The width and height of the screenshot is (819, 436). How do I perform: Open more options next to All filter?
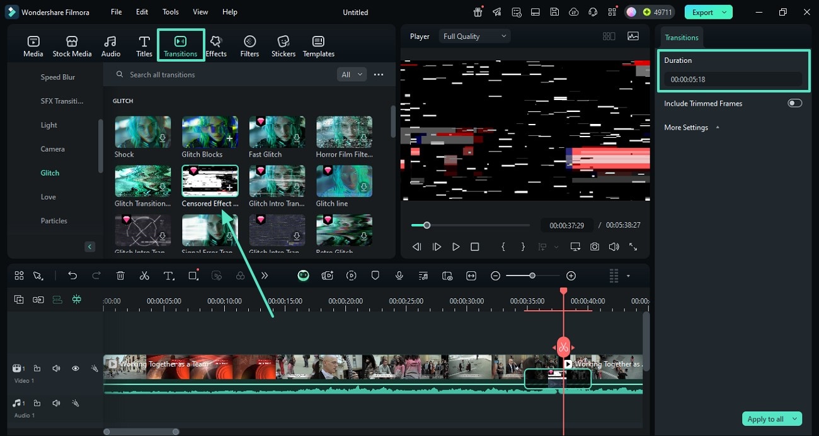pos(379,74)
